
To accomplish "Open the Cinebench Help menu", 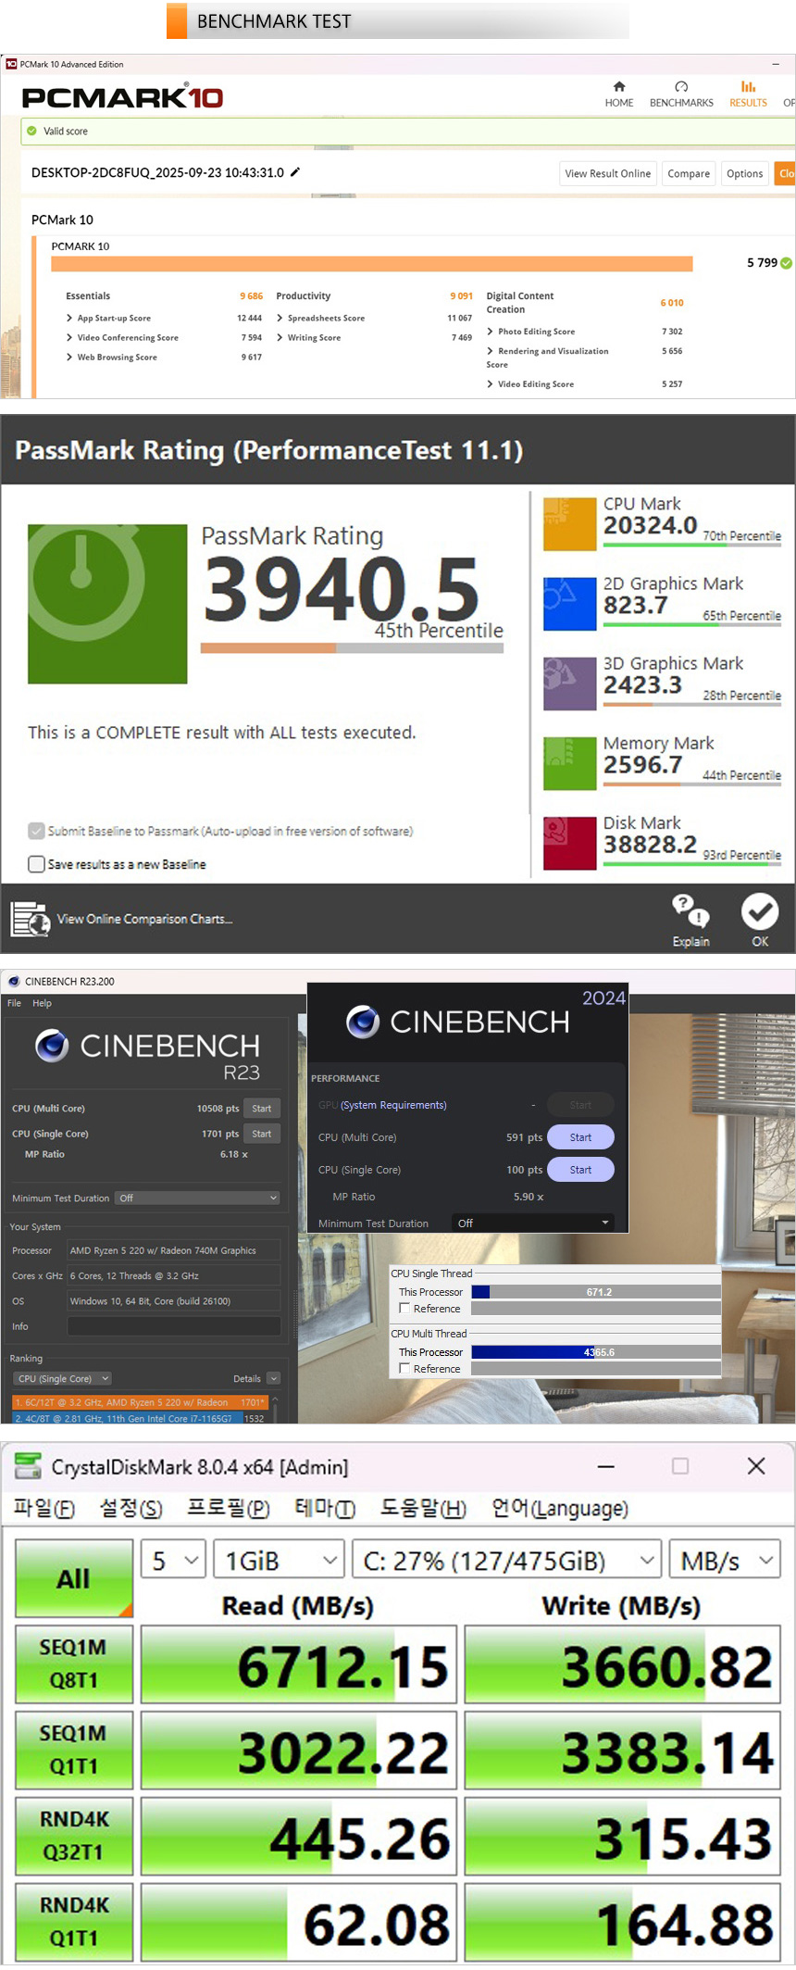I will (42, 1003).
